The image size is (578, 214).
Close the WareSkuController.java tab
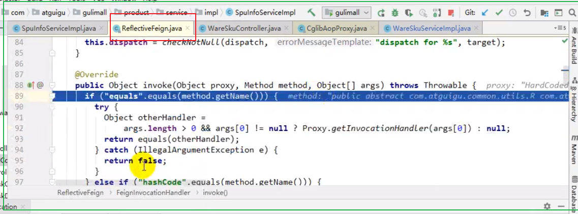point(286,28)
